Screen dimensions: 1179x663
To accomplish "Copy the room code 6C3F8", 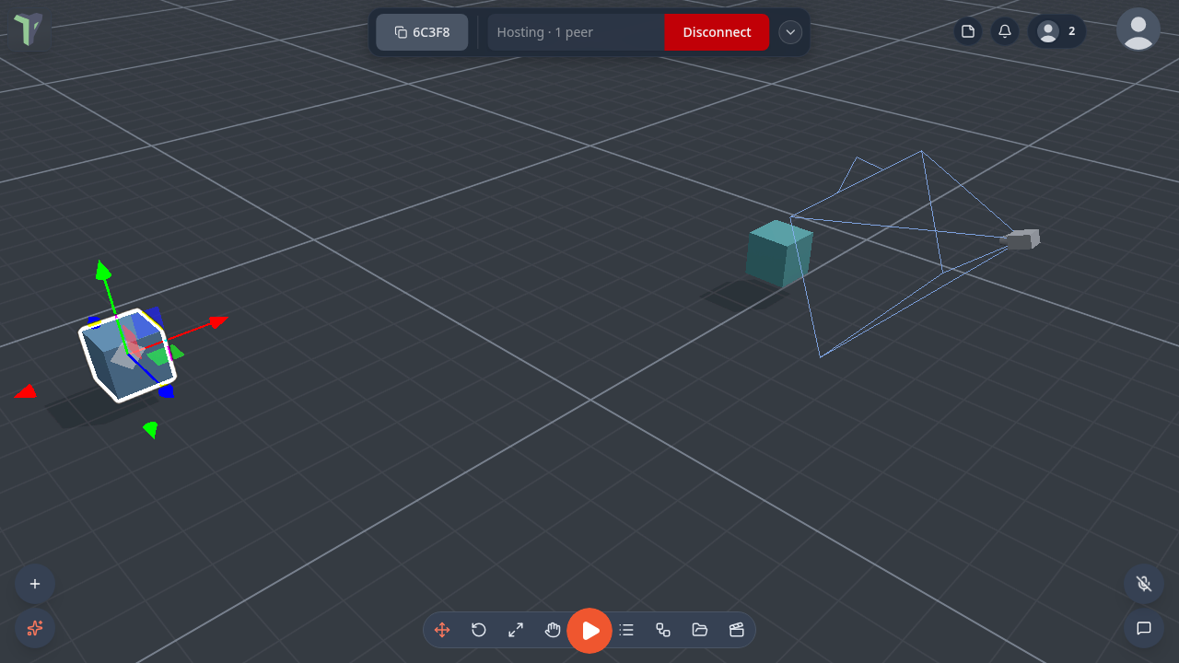I will click(x=422, y=32).
